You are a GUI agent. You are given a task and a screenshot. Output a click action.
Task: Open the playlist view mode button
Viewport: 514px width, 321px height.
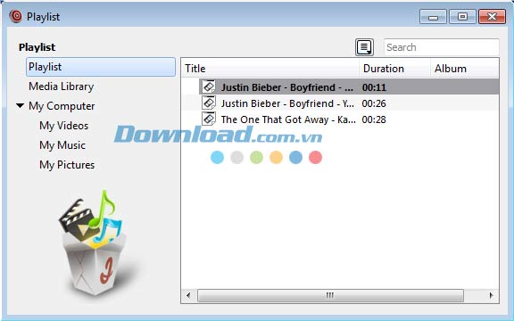tap(364, 47)
